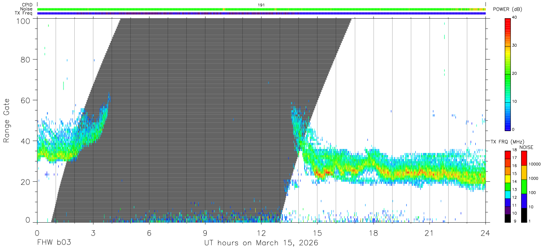
Task: Click the CPID value 191
Action: coord(261,5)
